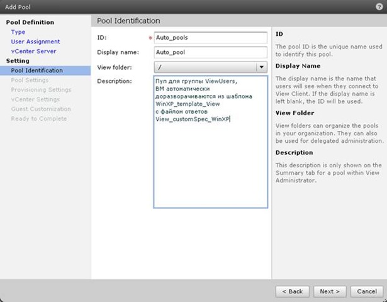The height and width of the screenshot is (302, 387).
Task: Click the Description help heading
Action: click(294, 152)
